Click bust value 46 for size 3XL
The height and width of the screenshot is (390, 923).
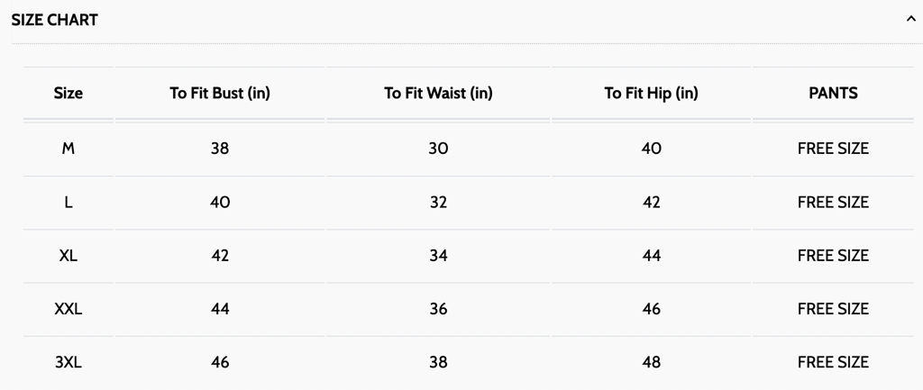click(x=220, y=362)
